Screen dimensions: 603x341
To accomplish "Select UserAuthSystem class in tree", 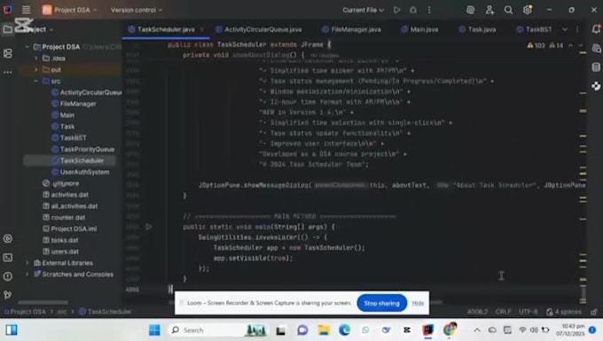I will (81, 172).
